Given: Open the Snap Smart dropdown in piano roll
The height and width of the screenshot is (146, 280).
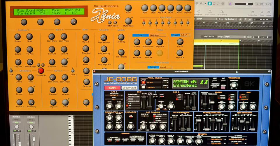Looking at the screenshot, I should [x=235, y=37].
